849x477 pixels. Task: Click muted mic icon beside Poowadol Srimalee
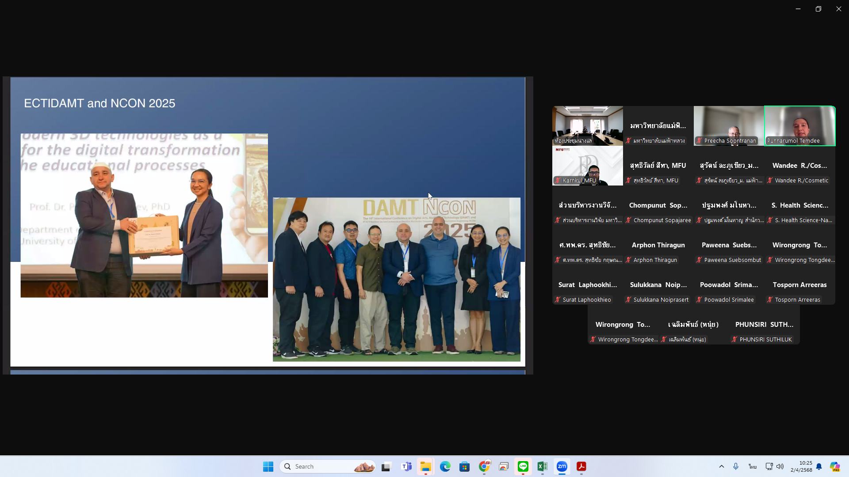(x=699, y=300)
